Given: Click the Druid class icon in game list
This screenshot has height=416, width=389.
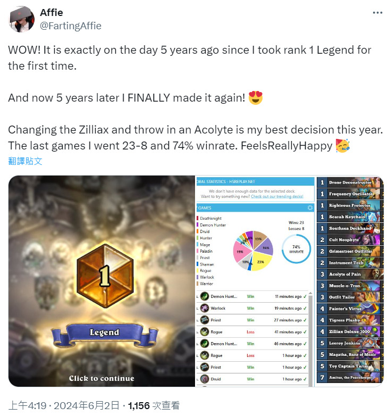Looking at the screenshot, I should click(204, 379).
